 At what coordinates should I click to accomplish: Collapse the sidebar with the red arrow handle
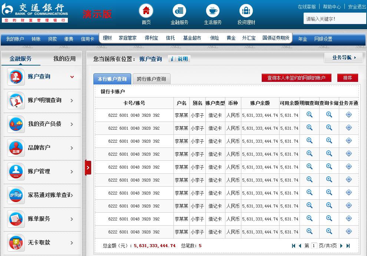tap(88, 167)
